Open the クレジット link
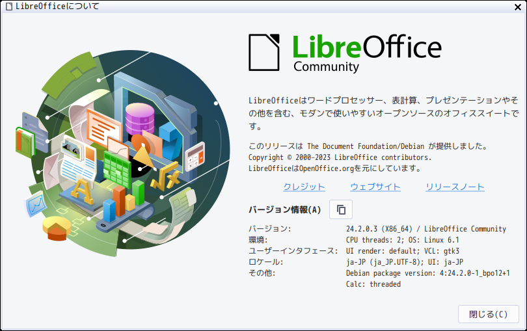527x331 pixels. [x=304, y=187]
